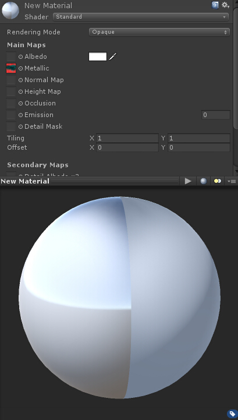Toggle the preview lighting icon

[x=218, y=181]
